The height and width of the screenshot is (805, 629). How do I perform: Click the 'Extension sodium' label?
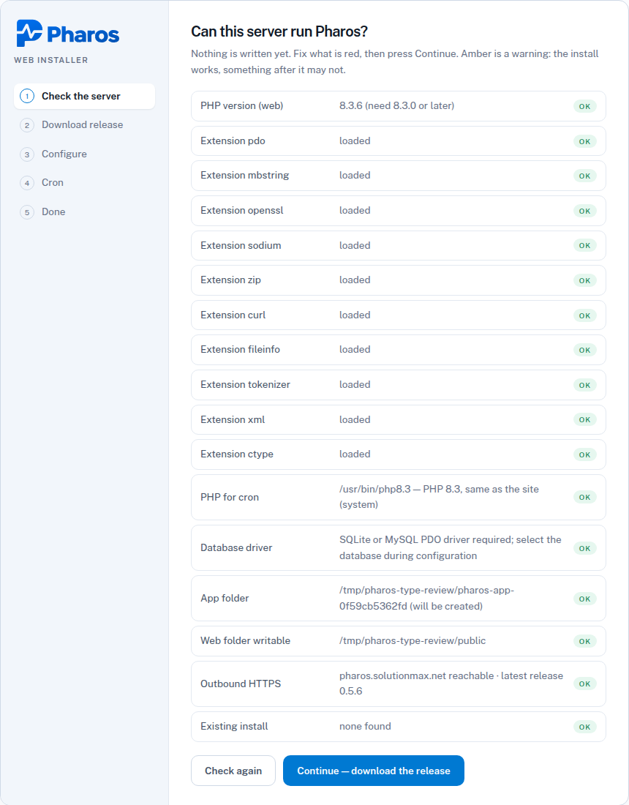coord(241,245)
